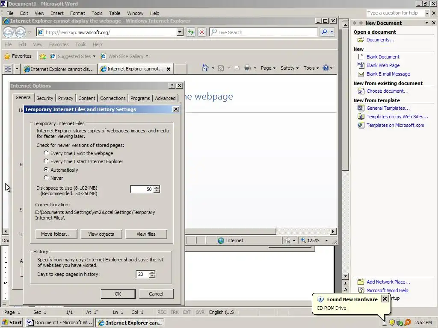Click the IE Back navigation arrow

click(9, 32)
